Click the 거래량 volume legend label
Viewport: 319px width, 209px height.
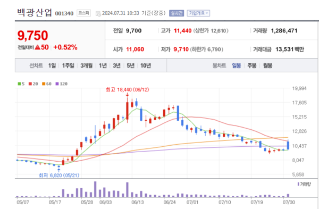click(304, 184)
